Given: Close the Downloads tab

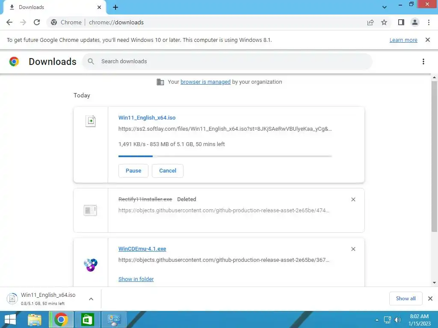Looking at the screenshot, I should tap(99, 7).
